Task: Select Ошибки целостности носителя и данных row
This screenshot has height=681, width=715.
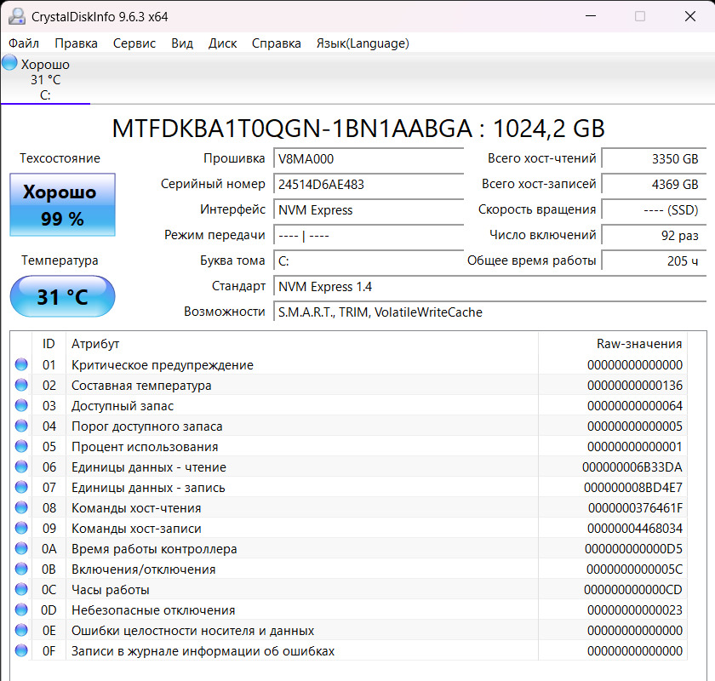Action: pos(349,631)
